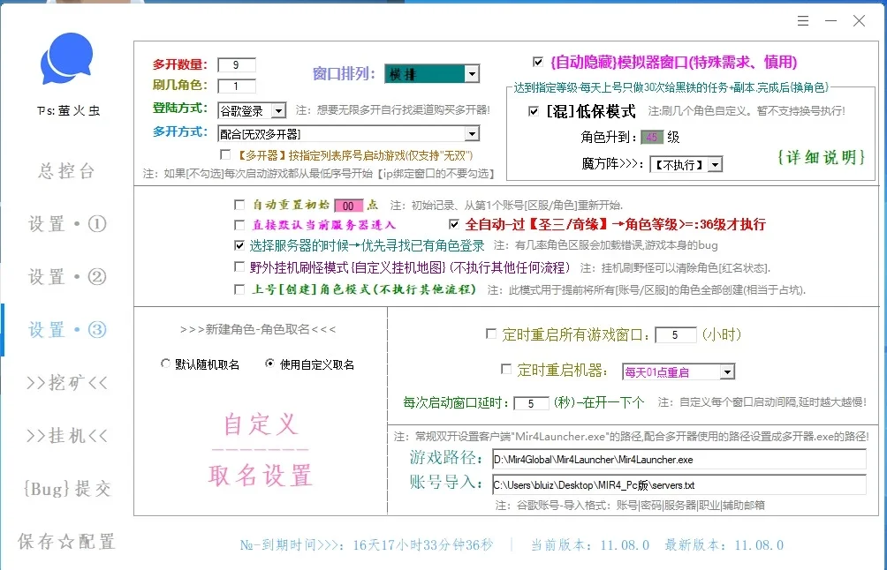Enable 自动重置初始 checkbox
This screenshot has width=887, height=570.
(239, 205)
